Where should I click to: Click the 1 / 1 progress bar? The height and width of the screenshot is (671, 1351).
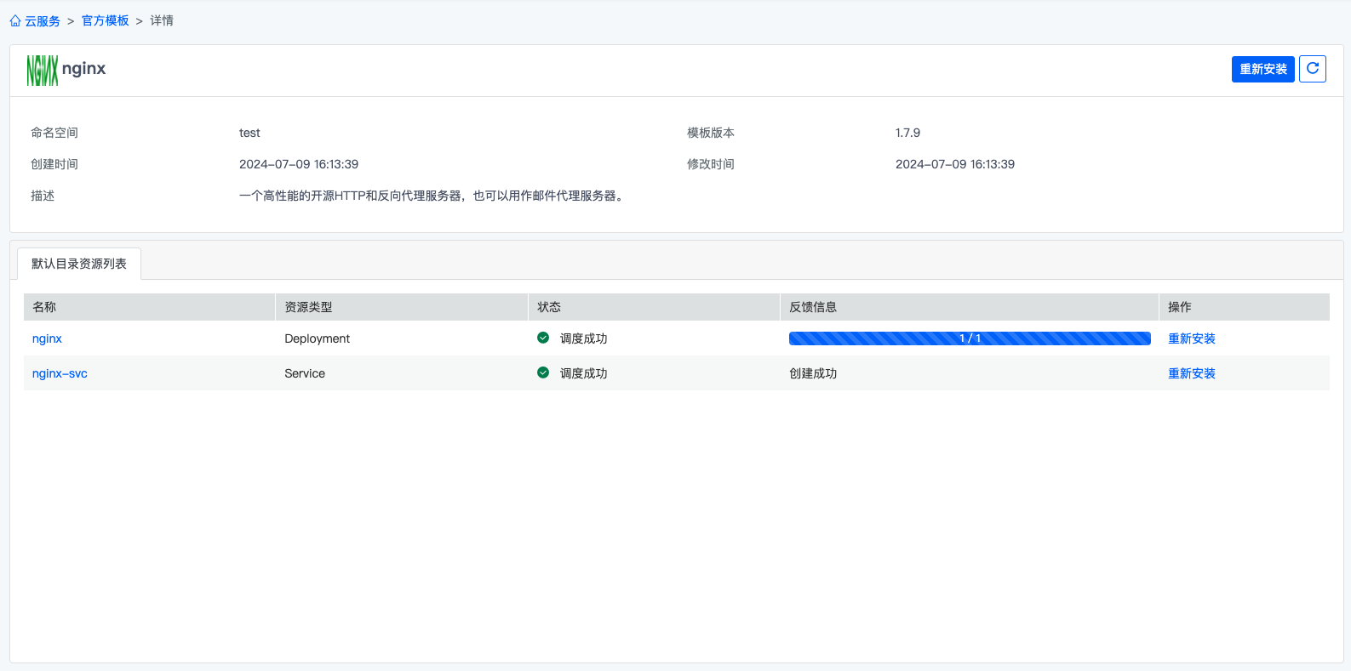pyautogui.click(x=970, y=338)
